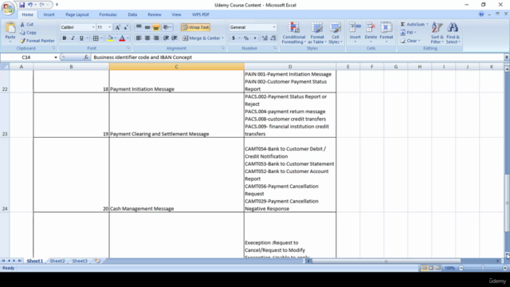Switch to Formulas tab
The image size is (510, 287).
pos(108,14)
